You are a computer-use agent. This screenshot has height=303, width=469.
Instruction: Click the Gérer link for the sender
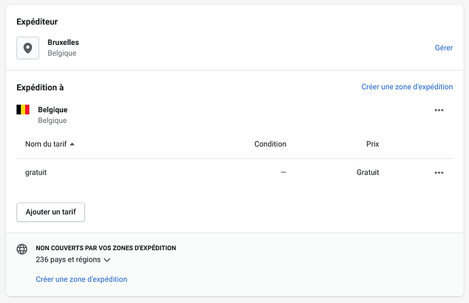click(x=443, y=48)
